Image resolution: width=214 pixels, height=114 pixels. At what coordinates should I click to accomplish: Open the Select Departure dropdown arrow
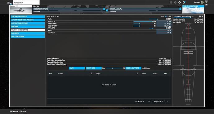click(104, 9)
